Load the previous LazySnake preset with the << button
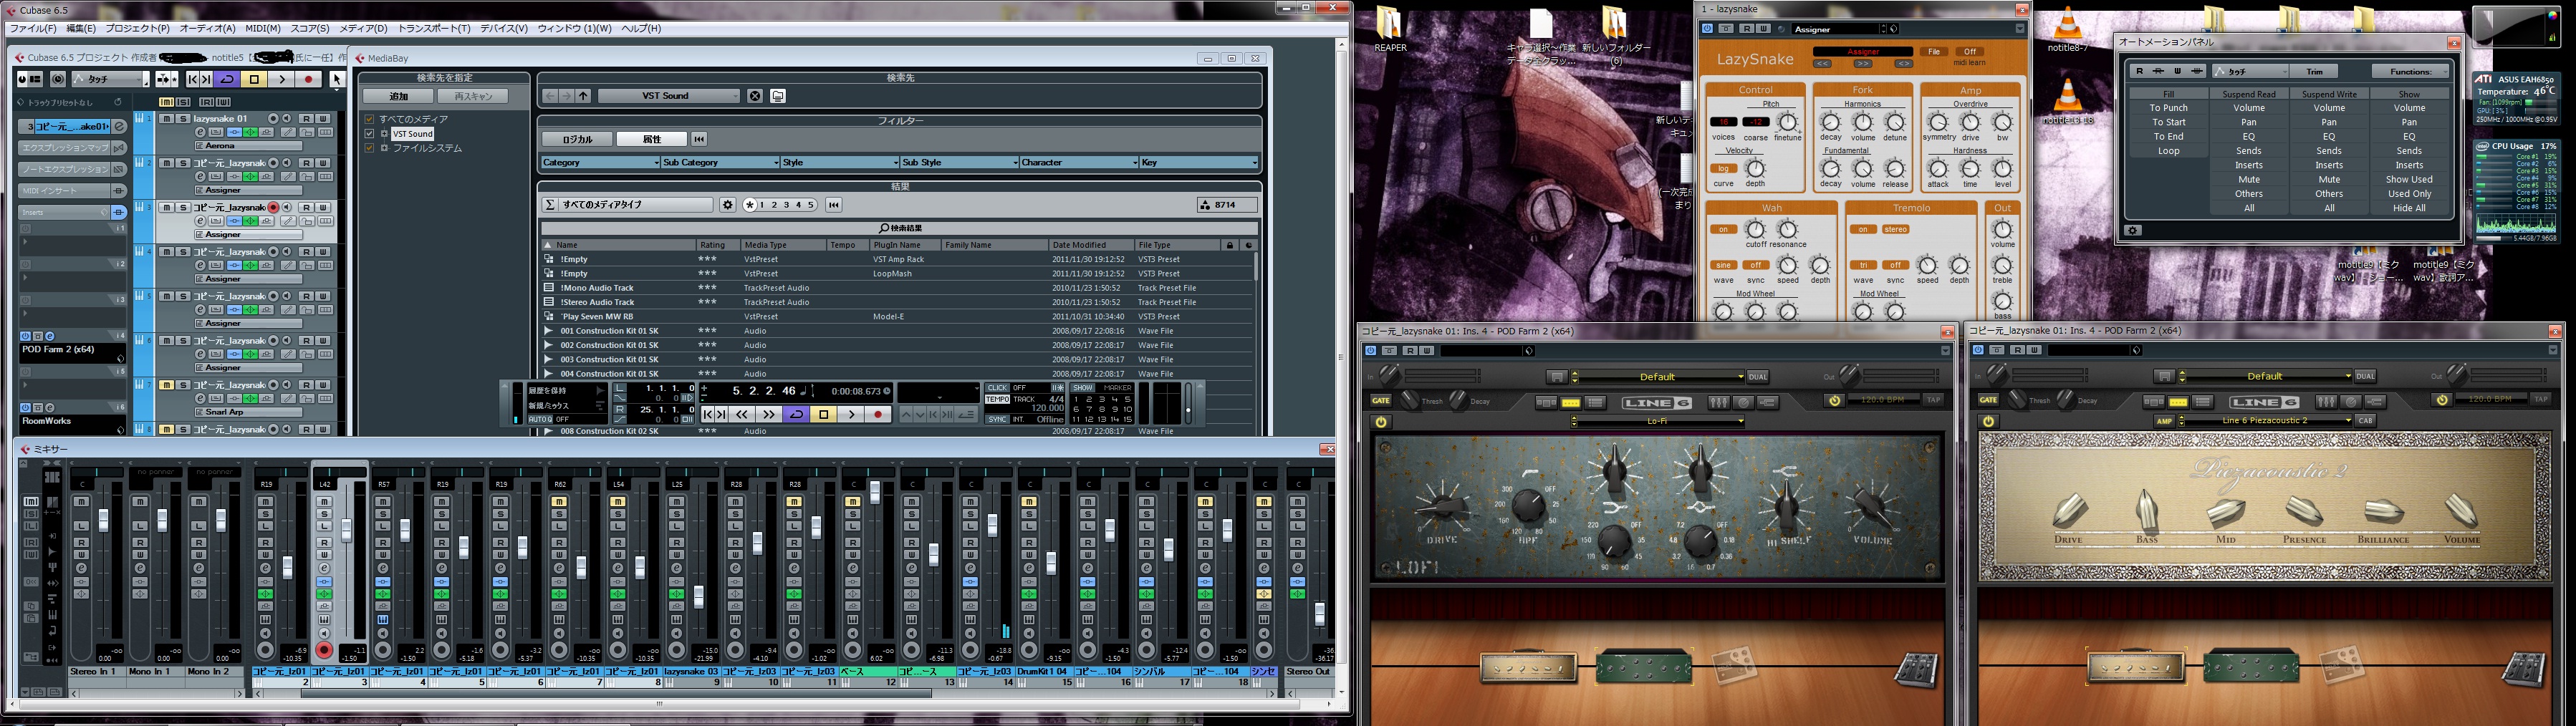This screenshot has width=2576, height=726. 1822,64
